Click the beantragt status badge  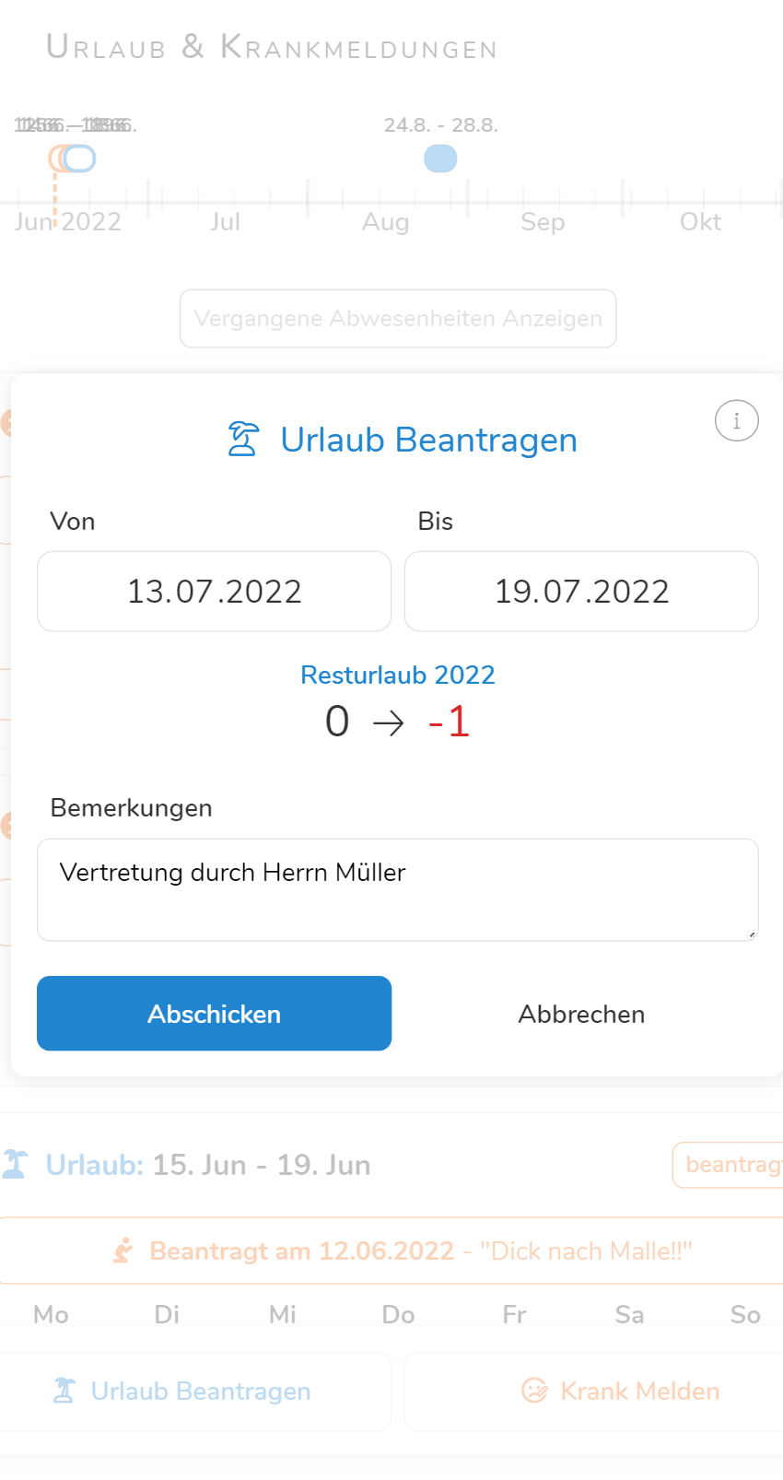[x=730, y=1165]
